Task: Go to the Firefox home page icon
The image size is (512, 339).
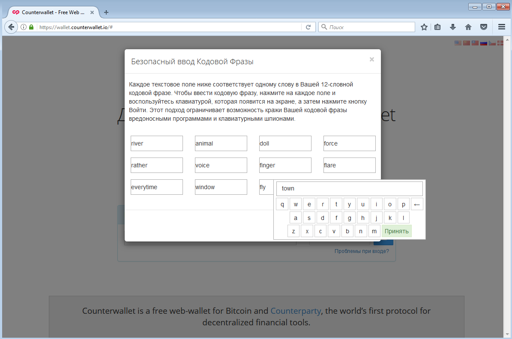Action: tap(468, 27)
